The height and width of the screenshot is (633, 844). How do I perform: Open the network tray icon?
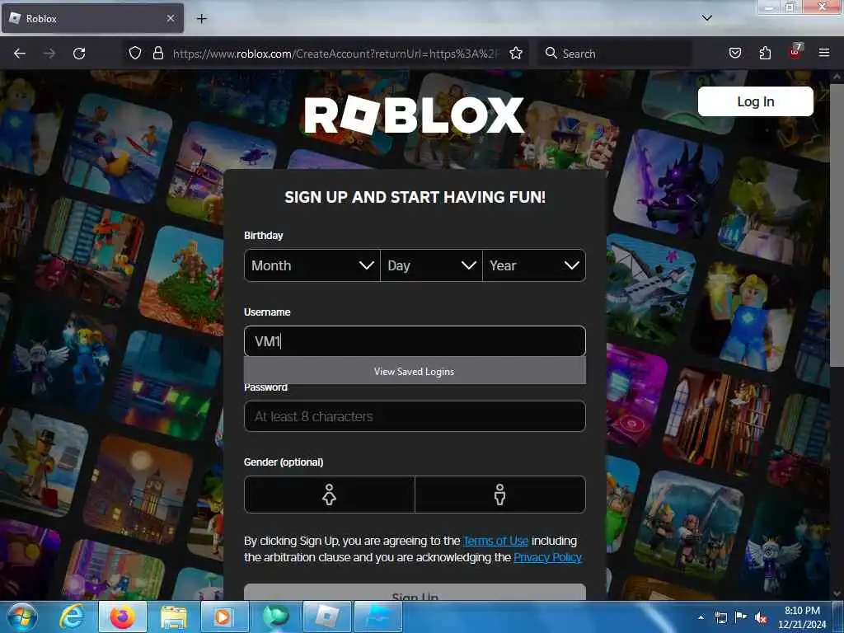pos(720,617)
